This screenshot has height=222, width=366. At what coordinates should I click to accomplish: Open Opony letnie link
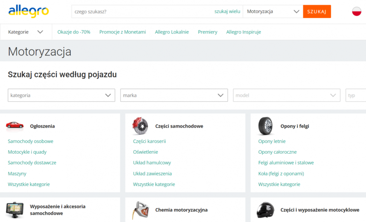pos(272,141)
